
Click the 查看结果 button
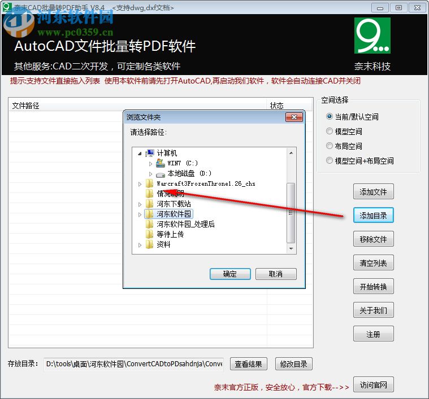coord(249,364)
